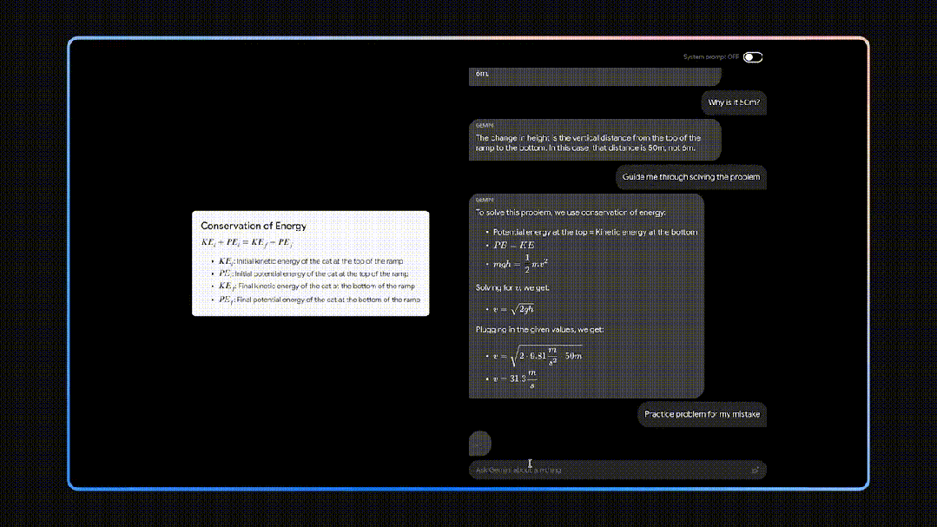
Task: Click the 'Why is it 50m?' message
Action: pyautogui.click(x=734, y=102)
